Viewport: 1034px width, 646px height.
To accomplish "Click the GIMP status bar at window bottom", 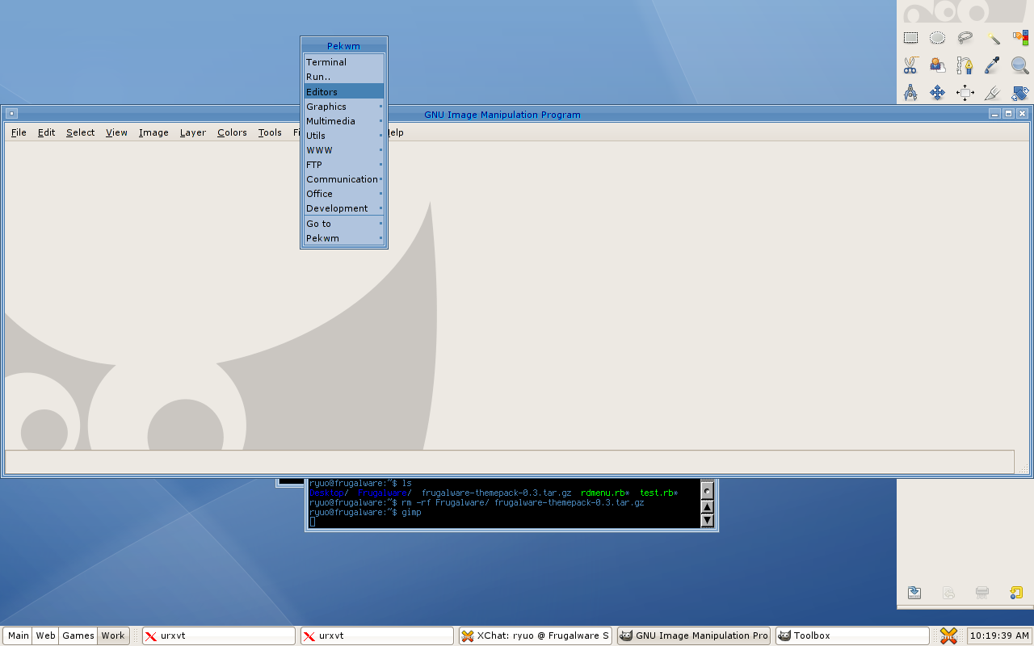I will point(510,461).
